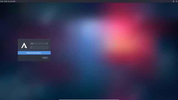Viewport: 178px width, 100px height.
Task: Click the clock in the top panel
Action: click(x=4, y=1)
